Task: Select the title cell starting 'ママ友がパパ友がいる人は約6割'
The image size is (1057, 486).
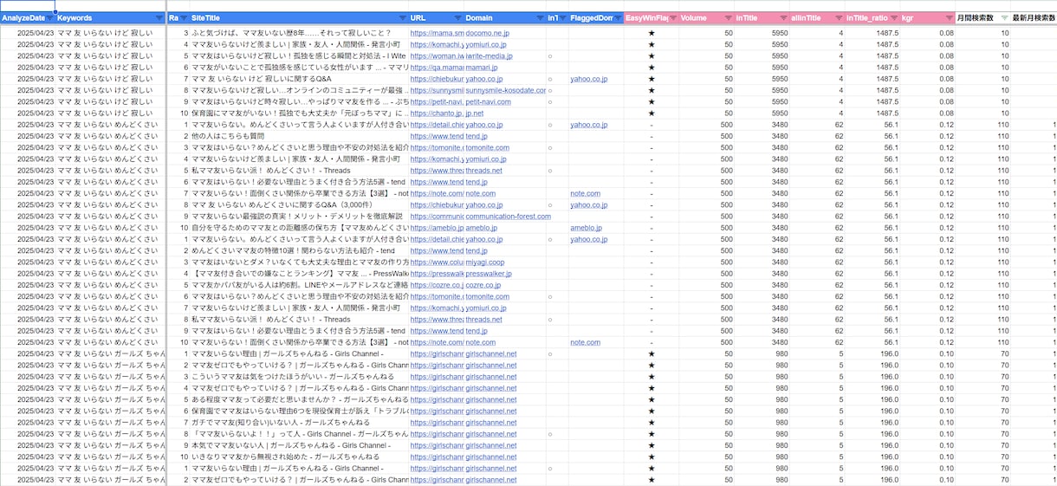Action: coord(299,285)
